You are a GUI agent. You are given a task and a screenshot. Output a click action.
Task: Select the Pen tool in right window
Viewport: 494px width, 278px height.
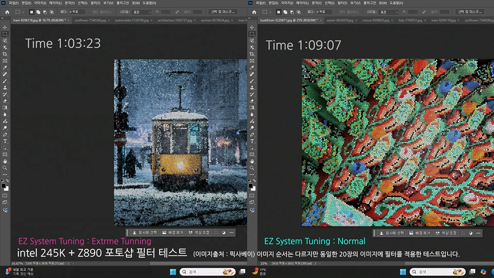pyautogui.click(x=252, y=135)
